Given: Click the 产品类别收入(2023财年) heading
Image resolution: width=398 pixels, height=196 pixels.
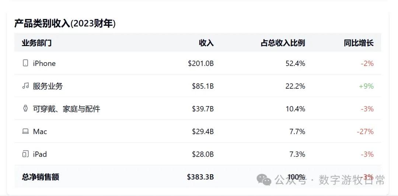Looking at the screenshot, I should click(x=65, y=24).
